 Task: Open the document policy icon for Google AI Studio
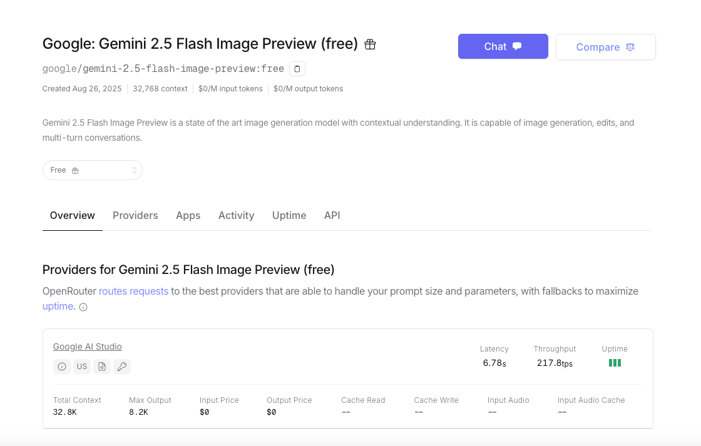click(102, 367)
